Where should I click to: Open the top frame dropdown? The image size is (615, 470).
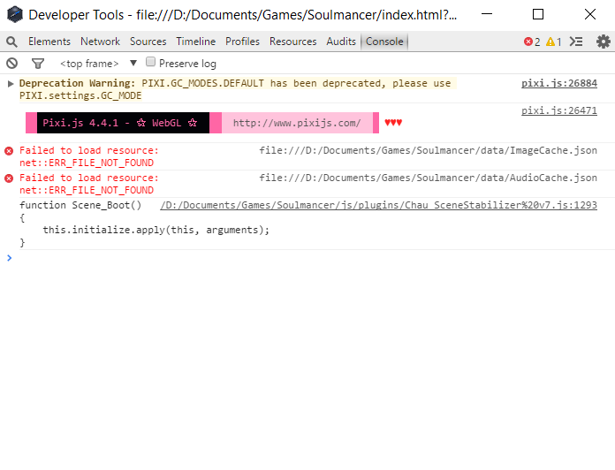pyautogui.click(x=98, y=64)
